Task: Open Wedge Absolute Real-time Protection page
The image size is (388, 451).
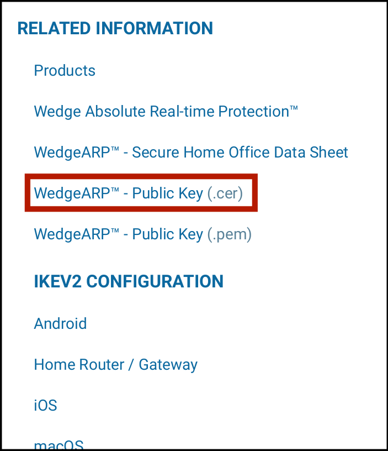Action: pos(166,112)
